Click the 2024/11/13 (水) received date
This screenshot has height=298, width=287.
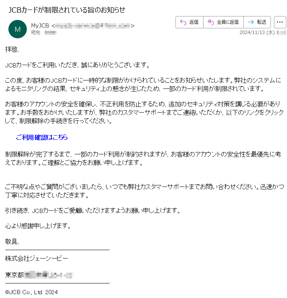tap(257, 33)
